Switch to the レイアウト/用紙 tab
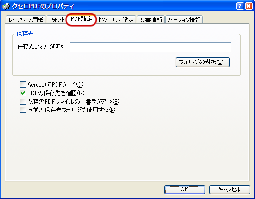The image size is (255, 199). click(26, 19)
